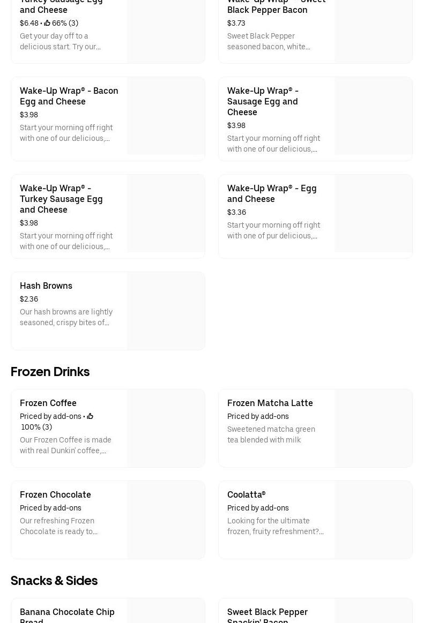
Task: Choose the Frozen Matcha Latte title
Action: pyautogui.click(x=270, y=403)
